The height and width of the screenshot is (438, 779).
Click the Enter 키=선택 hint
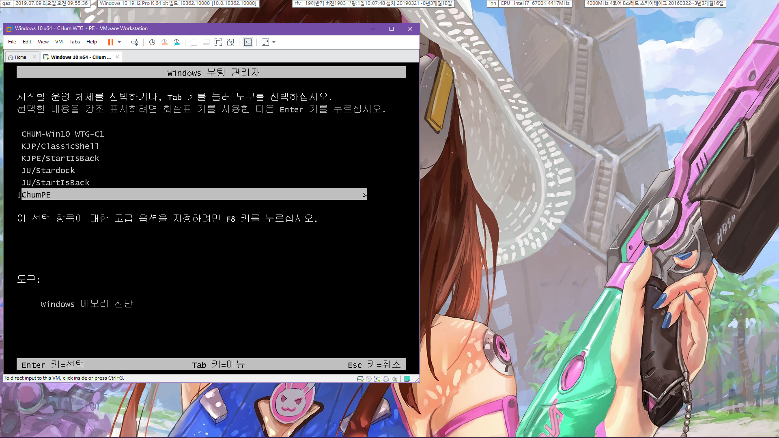(x=53, y=364)
